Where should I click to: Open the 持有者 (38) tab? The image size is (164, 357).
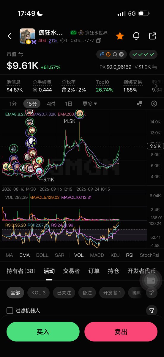pyautogui.click(x=21, y=271)
